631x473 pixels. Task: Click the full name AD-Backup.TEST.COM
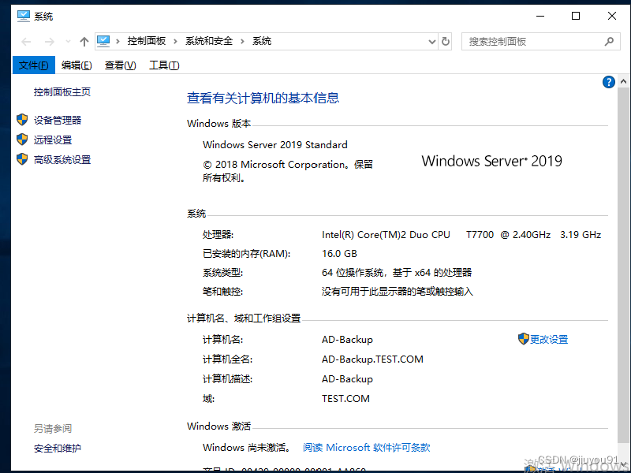[372, 359]
